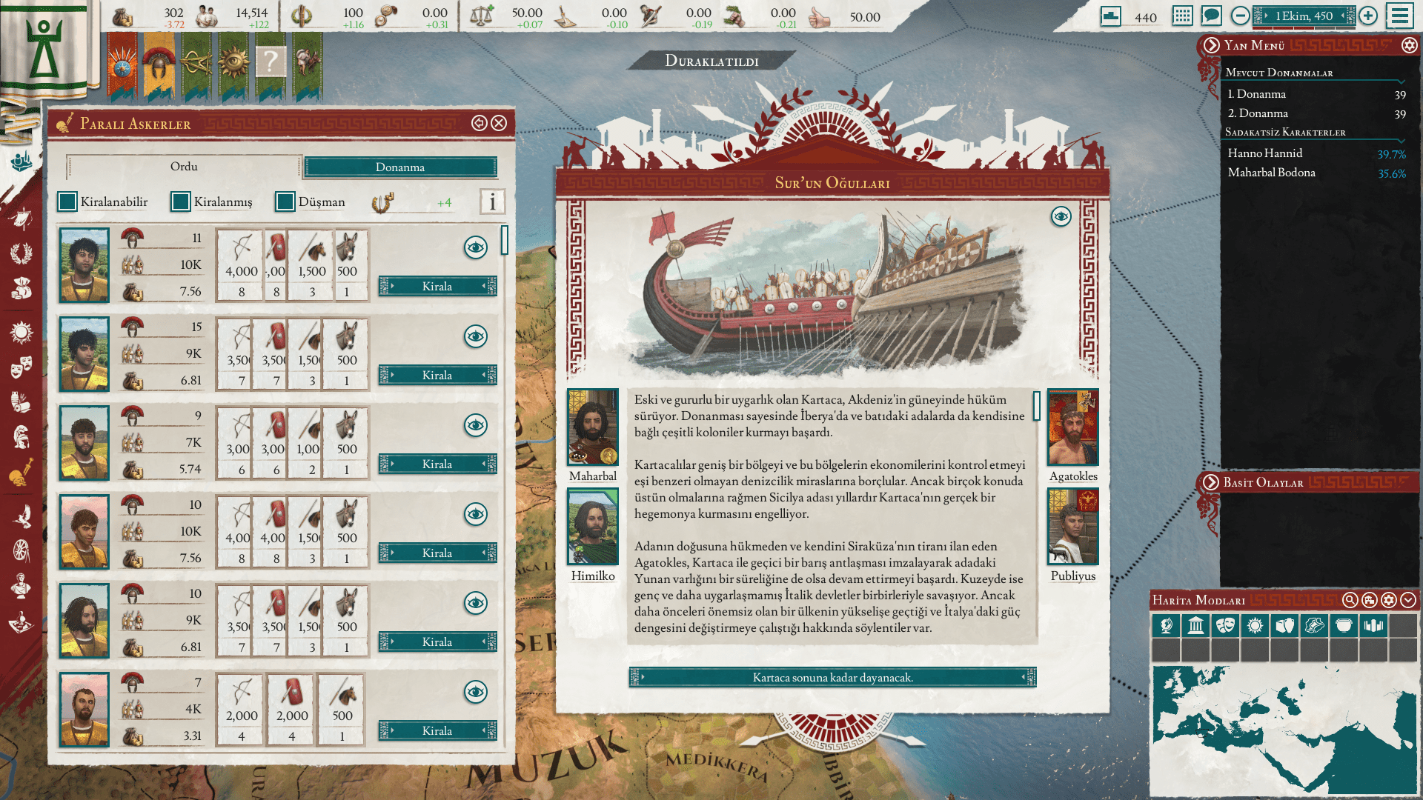Viewport: 1423px width, 800px height.
Task: Click the red crested helmet banner
Action: [159, 65]
